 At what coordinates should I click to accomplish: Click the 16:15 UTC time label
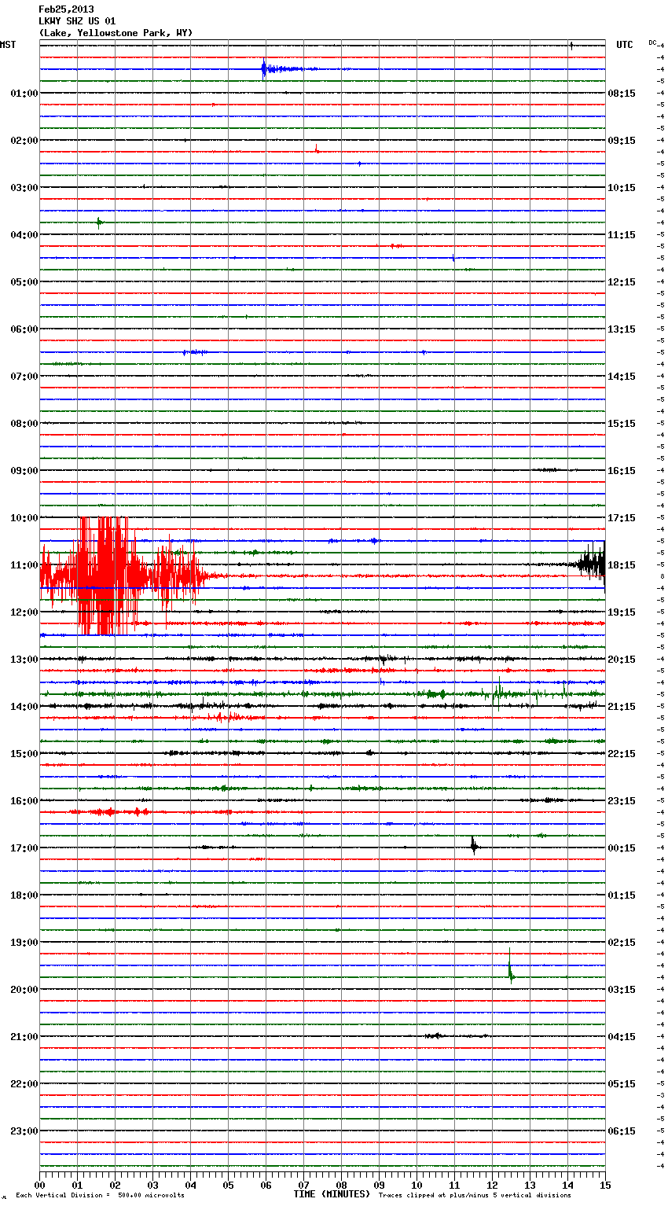coord(622,471)
